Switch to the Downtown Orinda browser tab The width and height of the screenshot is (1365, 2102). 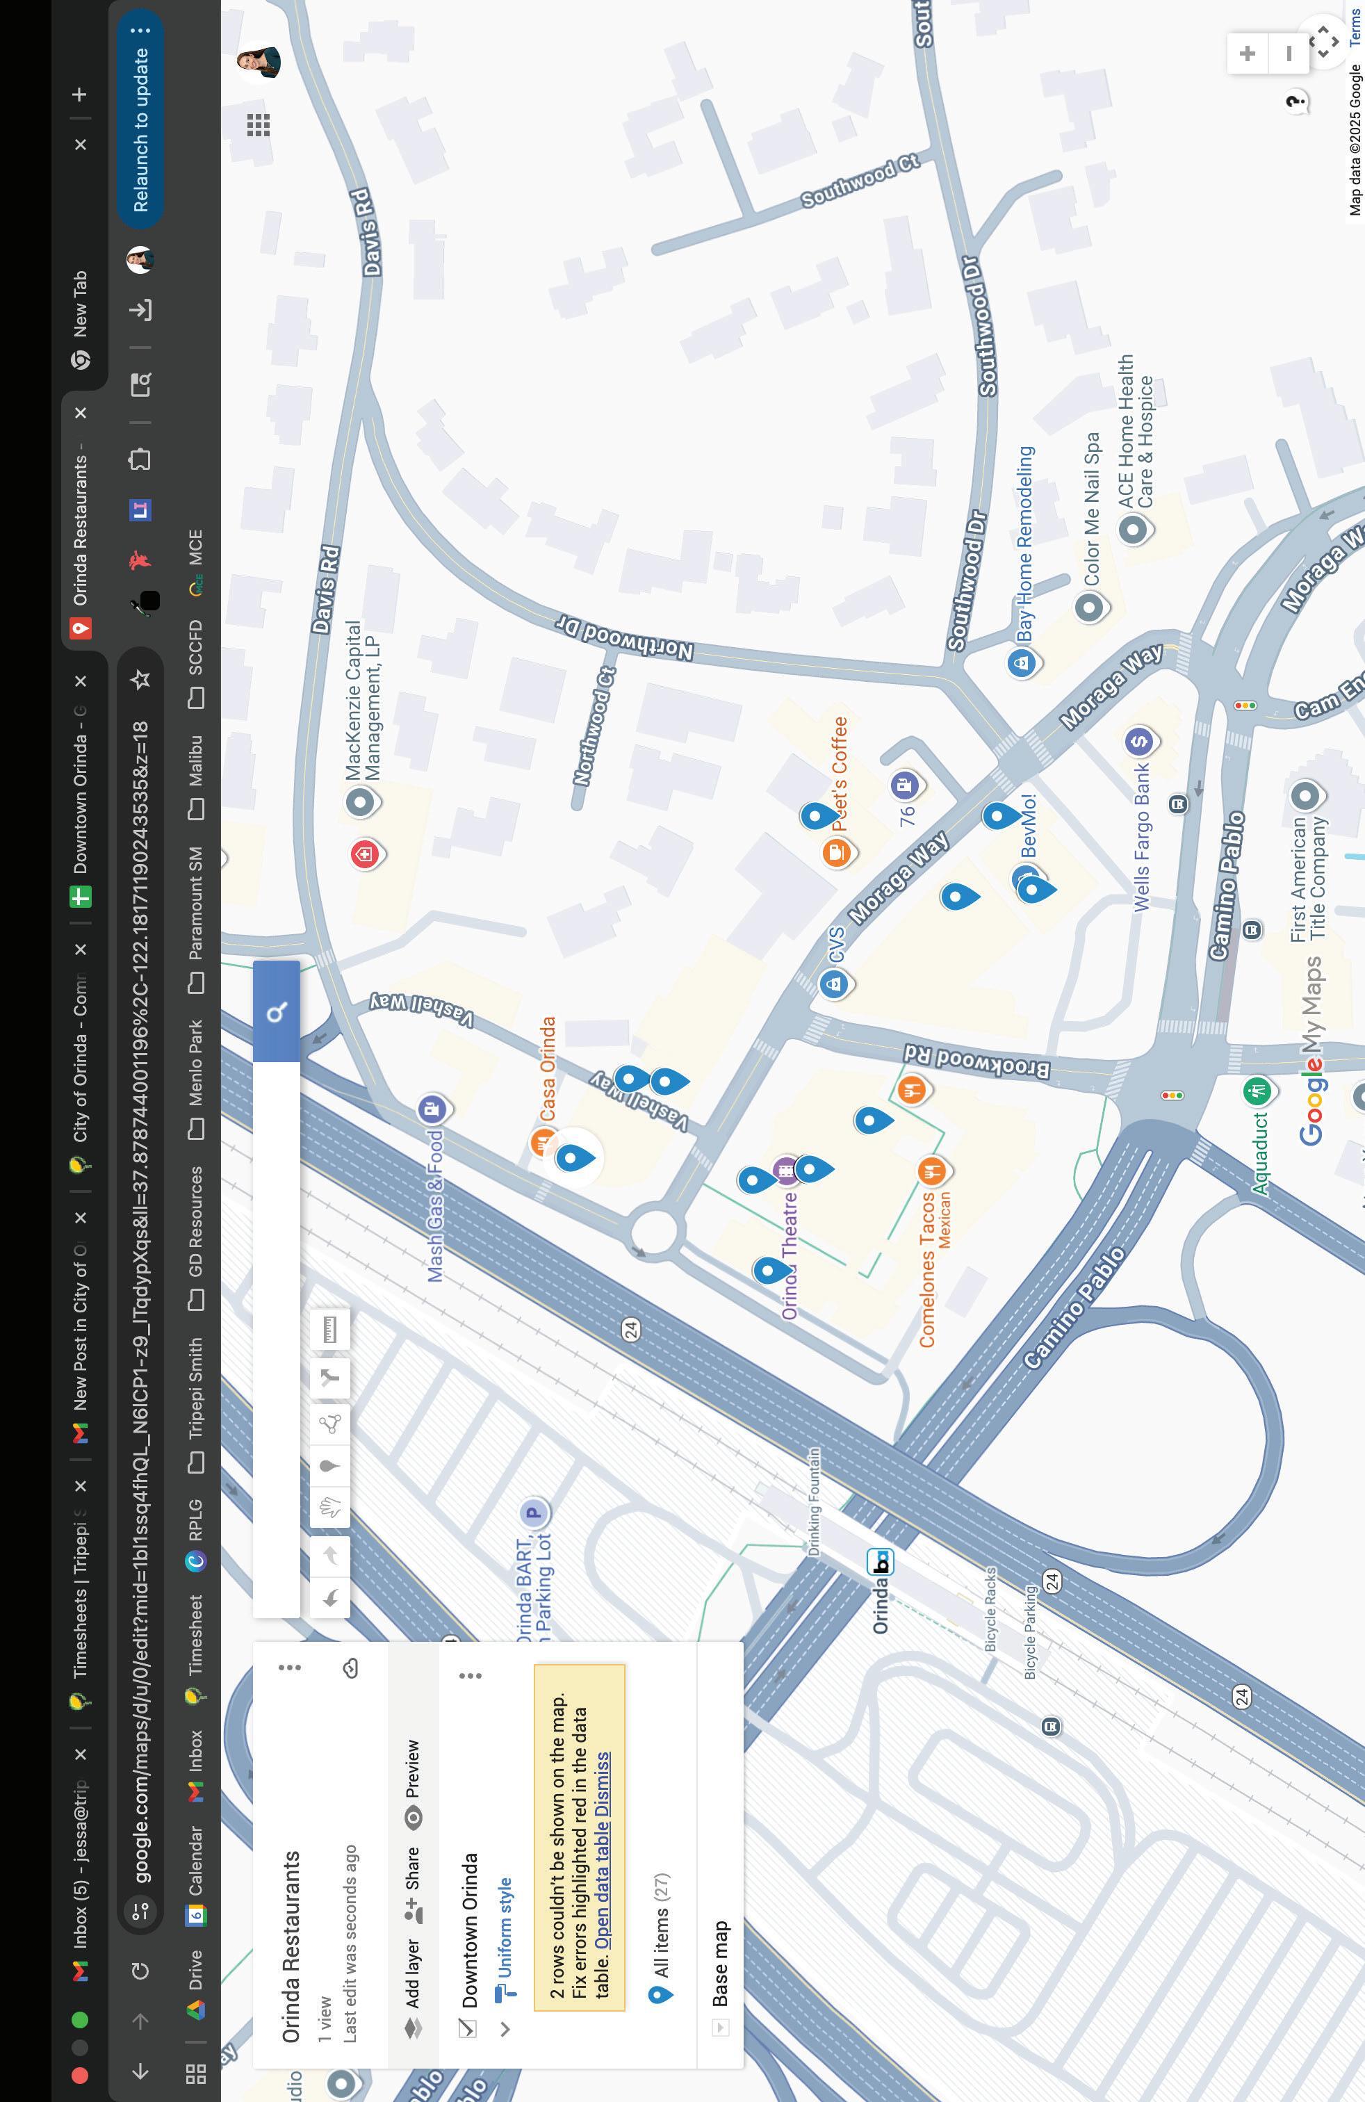[81, 795]
